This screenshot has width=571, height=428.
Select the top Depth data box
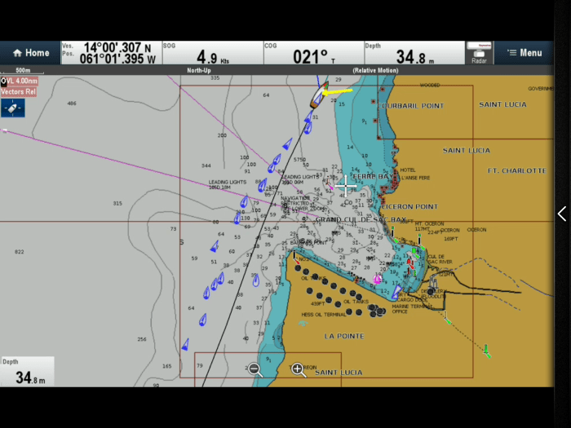(x=414, y=53)
